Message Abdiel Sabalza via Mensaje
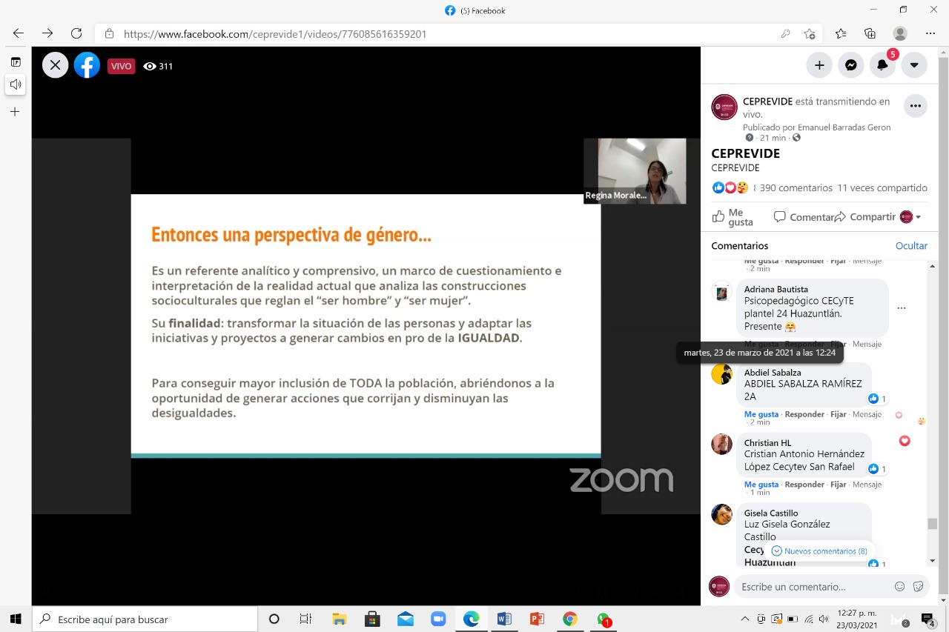The height and width of the screenshot is (632, 949). tap(867, 414)
